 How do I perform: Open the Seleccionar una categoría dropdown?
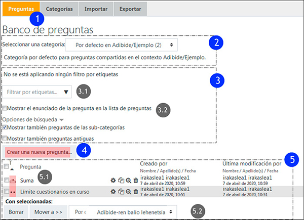(122, 45)
